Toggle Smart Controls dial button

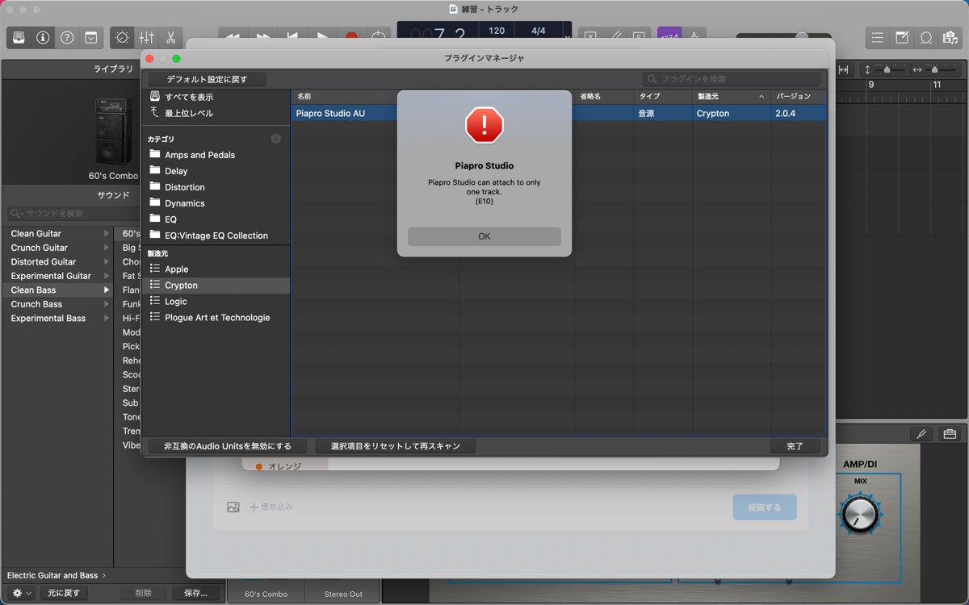pos(122,37)
